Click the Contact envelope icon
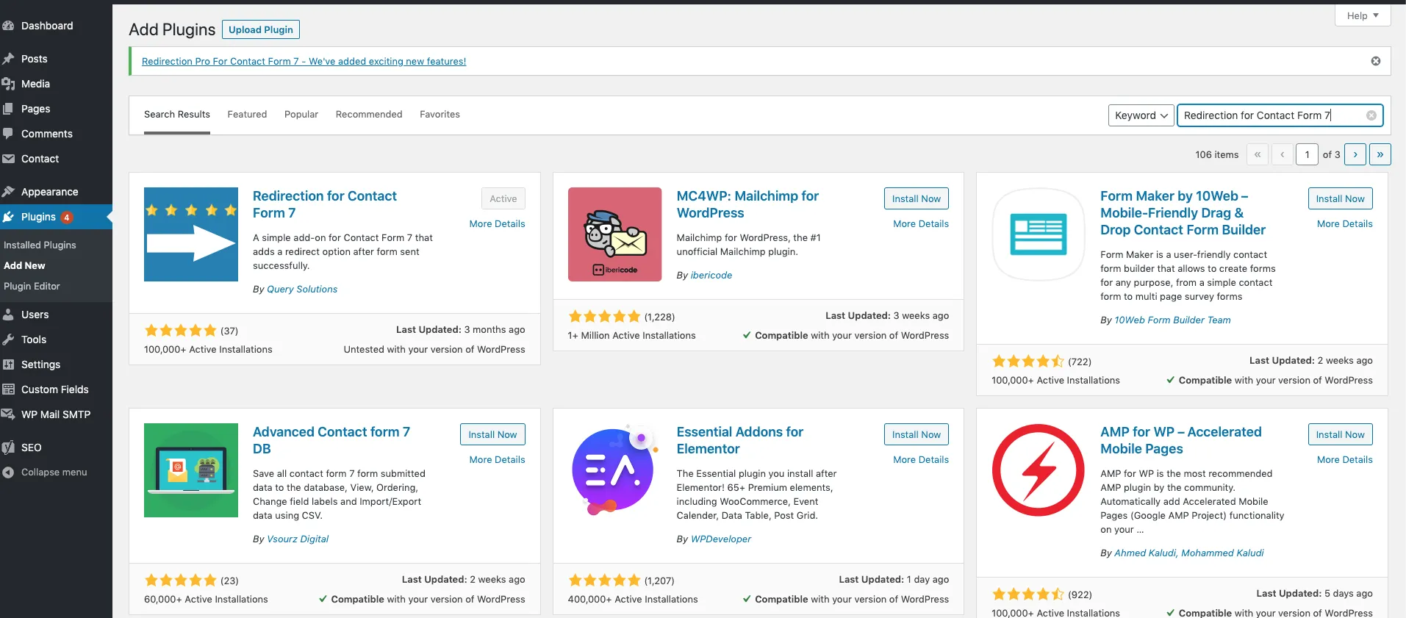This screenshot has width=1406, height=618. (x=8, y=159)
